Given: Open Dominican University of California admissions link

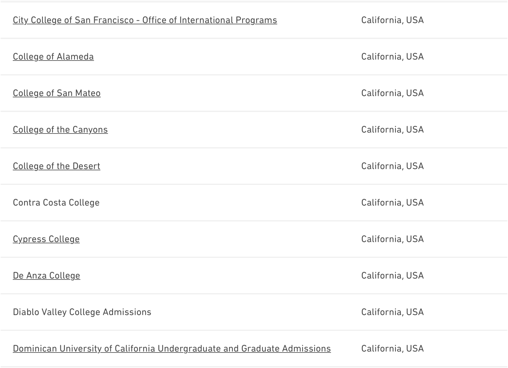Looking at the screenshot, I should click(x=172, y=349).
